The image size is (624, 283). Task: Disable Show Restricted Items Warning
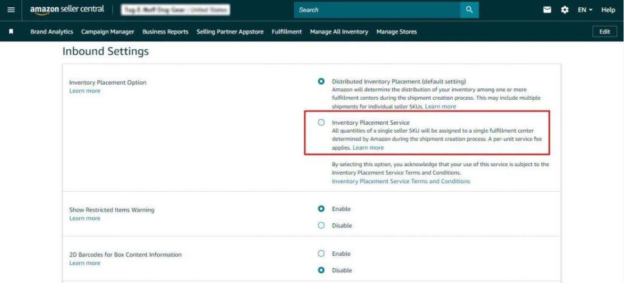[321, 225]
